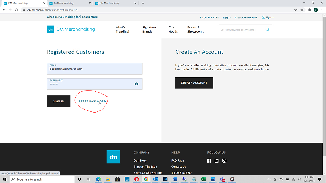Open the Chrome extensions puzzle icon

click(310, 10)
